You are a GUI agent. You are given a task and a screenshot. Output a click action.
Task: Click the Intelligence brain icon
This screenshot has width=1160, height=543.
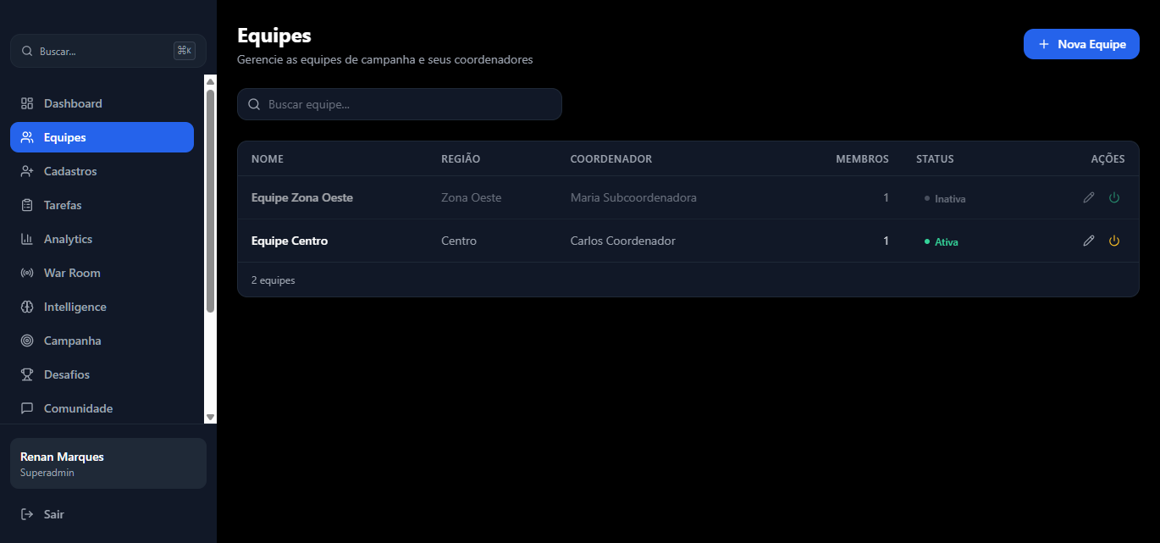click(x=27, y=307)
